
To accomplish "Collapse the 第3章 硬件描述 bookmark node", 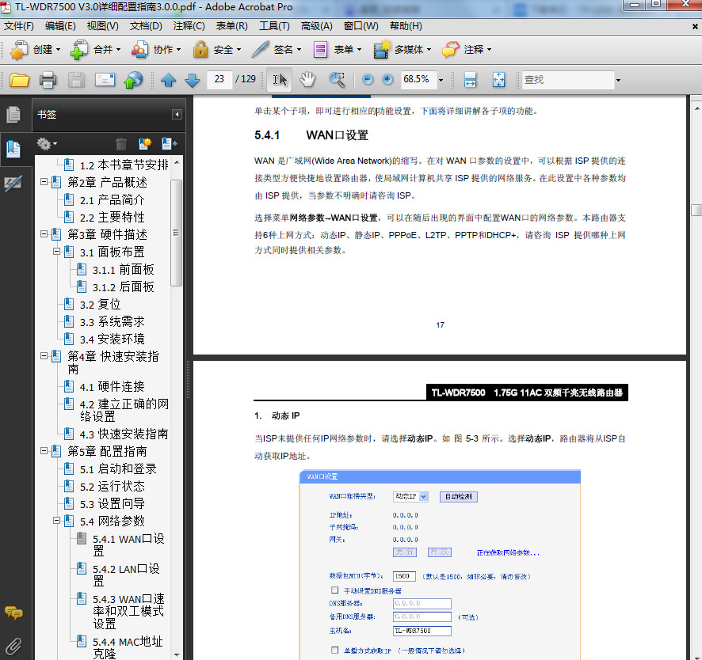I will pyautogui.click(x=44, y=234).
